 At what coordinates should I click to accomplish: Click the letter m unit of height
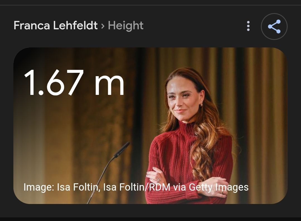[110, 85]
